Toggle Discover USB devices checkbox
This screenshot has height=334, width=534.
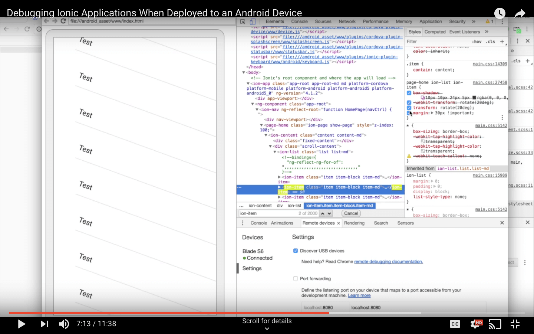point(296,251)
